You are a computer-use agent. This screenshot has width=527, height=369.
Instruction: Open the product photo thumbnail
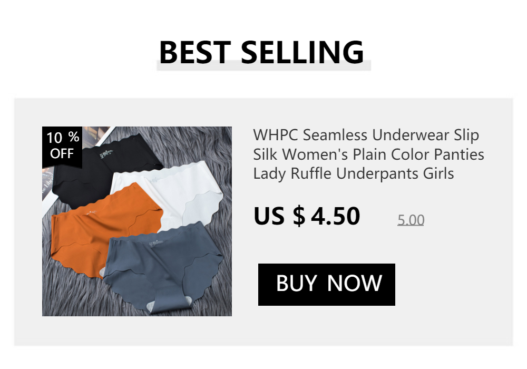(137, 221)
